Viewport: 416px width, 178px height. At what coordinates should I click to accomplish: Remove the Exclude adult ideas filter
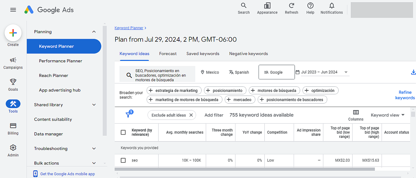click(191, 115)
